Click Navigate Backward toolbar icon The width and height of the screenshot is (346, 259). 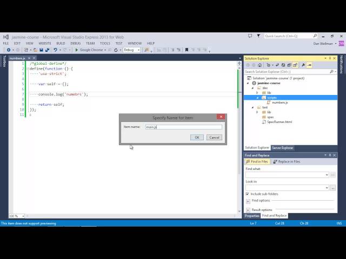9,50
